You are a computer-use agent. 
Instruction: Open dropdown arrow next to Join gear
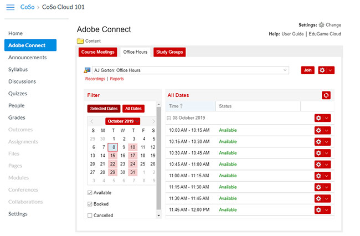coord(330,70)
